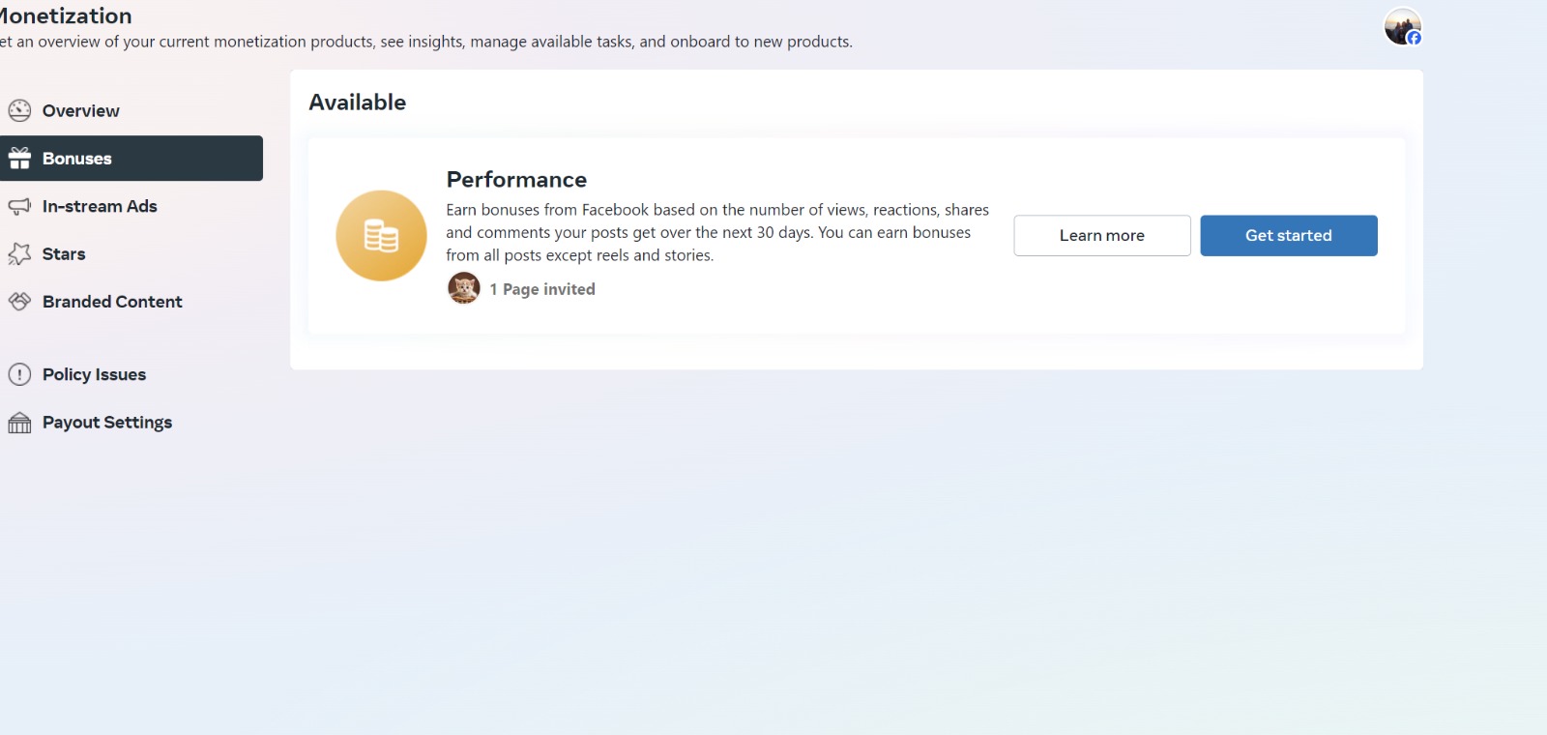Select the Bonuses sidebar label
Screen dimensions: 1547x735
(x=77, y=159)
